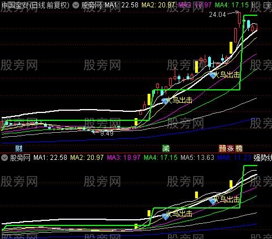Select MA1: 22.58 in upper chart header

tap(122, 5)
